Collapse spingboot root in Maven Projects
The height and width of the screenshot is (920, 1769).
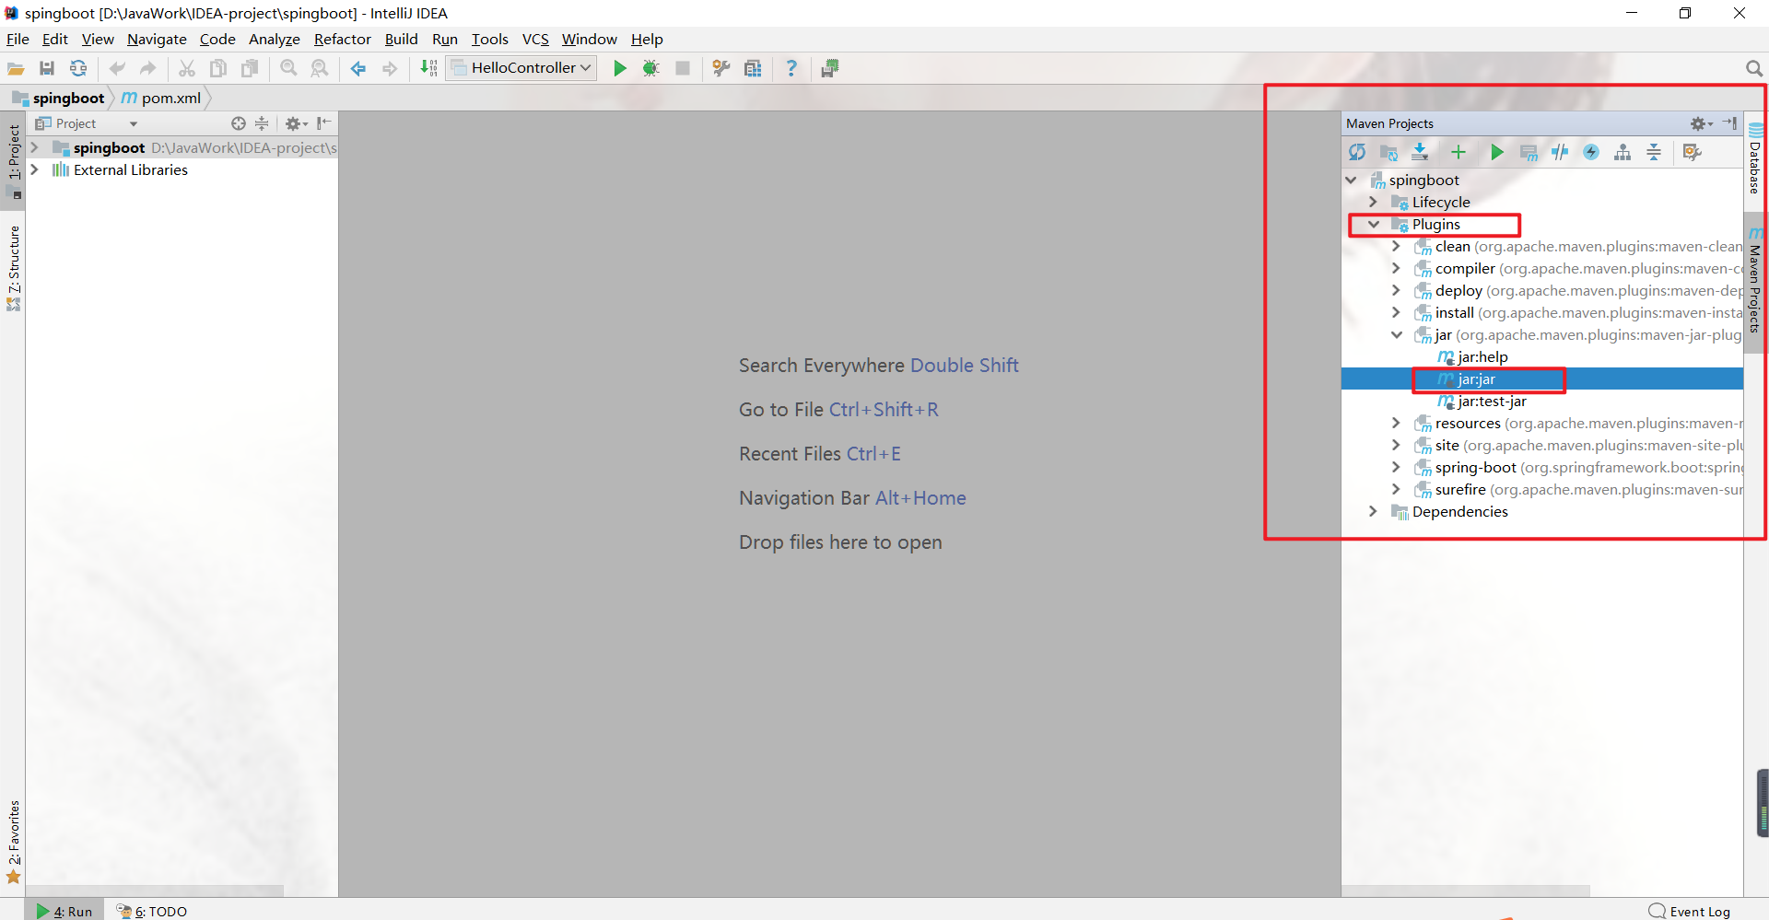click(x=1352, y=180)
